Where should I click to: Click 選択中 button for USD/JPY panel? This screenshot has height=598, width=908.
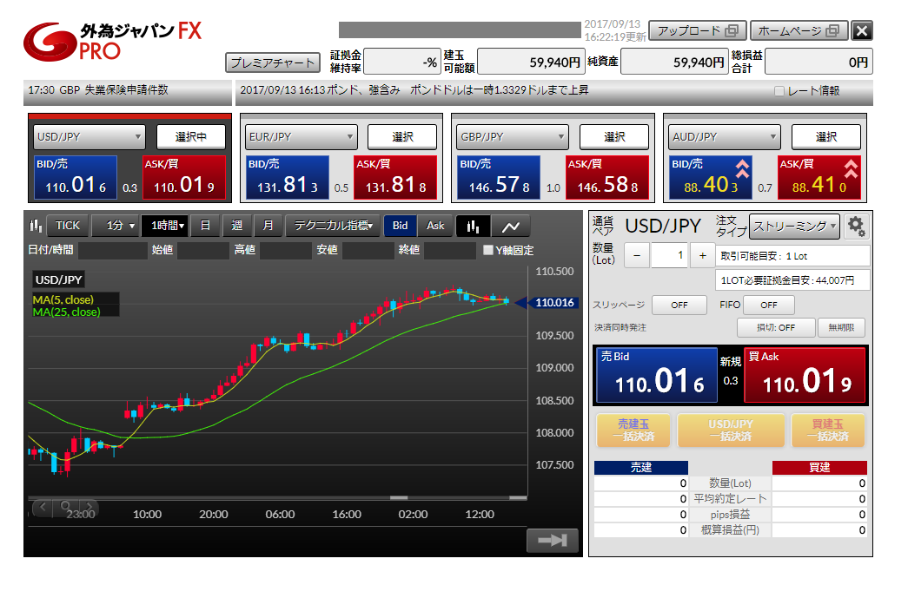pos(191,137)
